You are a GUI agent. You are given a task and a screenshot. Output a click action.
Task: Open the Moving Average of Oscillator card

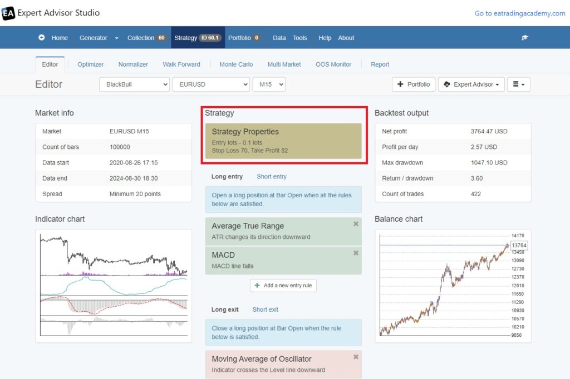click(283, 364)
